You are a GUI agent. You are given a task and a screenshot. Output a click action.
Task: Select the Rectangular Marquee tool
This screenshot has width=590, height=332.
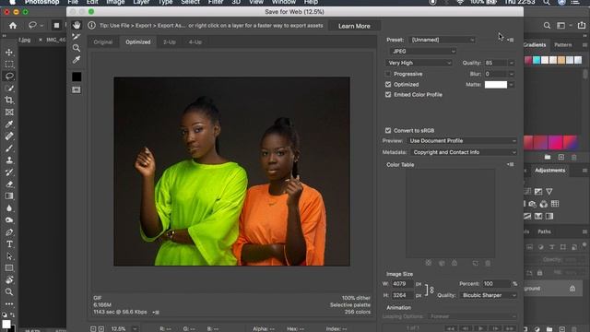tap(9, 65)
